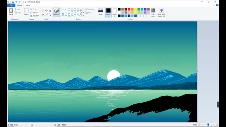Select the Text tool
The image size is (226, 127).
[x=50, y=11]
